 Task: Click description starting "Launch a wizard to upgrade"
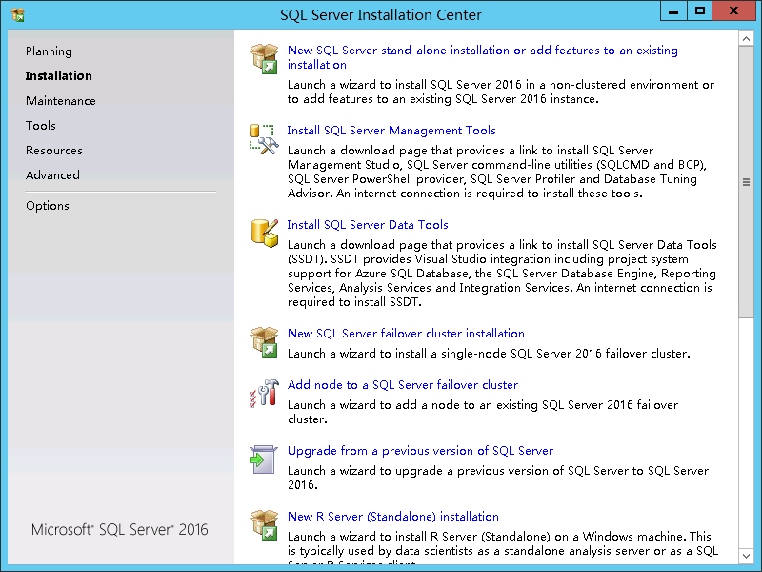[498, 478]
